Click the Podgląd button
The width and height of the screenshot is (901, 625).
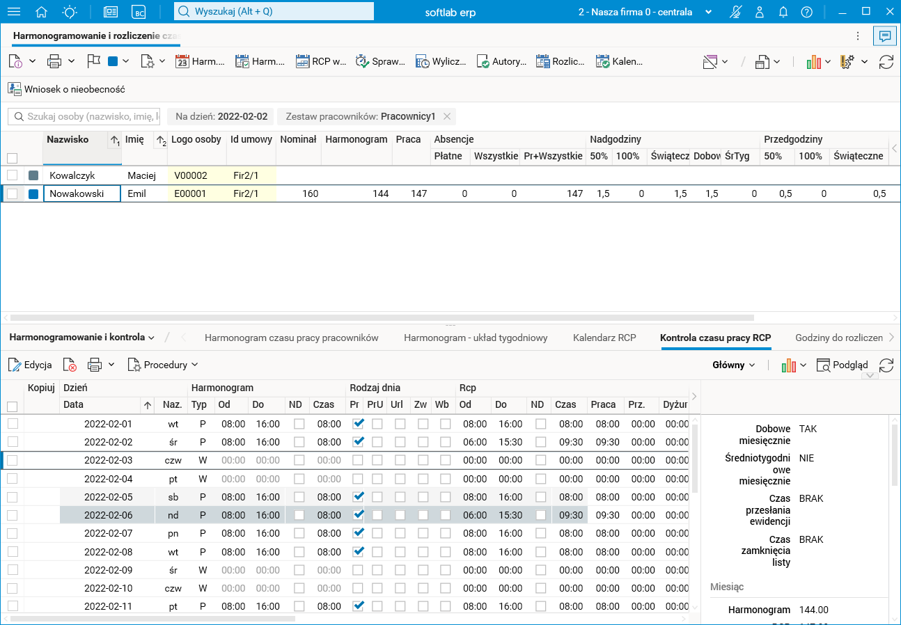(842, 365)
